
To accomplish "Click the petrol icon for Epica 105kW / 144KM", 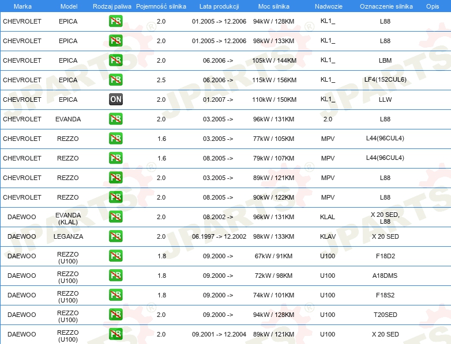I will coord(115,60).
